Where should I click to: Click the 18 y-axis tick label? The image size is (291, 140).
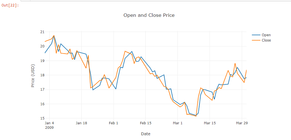(x=42, y=75)
